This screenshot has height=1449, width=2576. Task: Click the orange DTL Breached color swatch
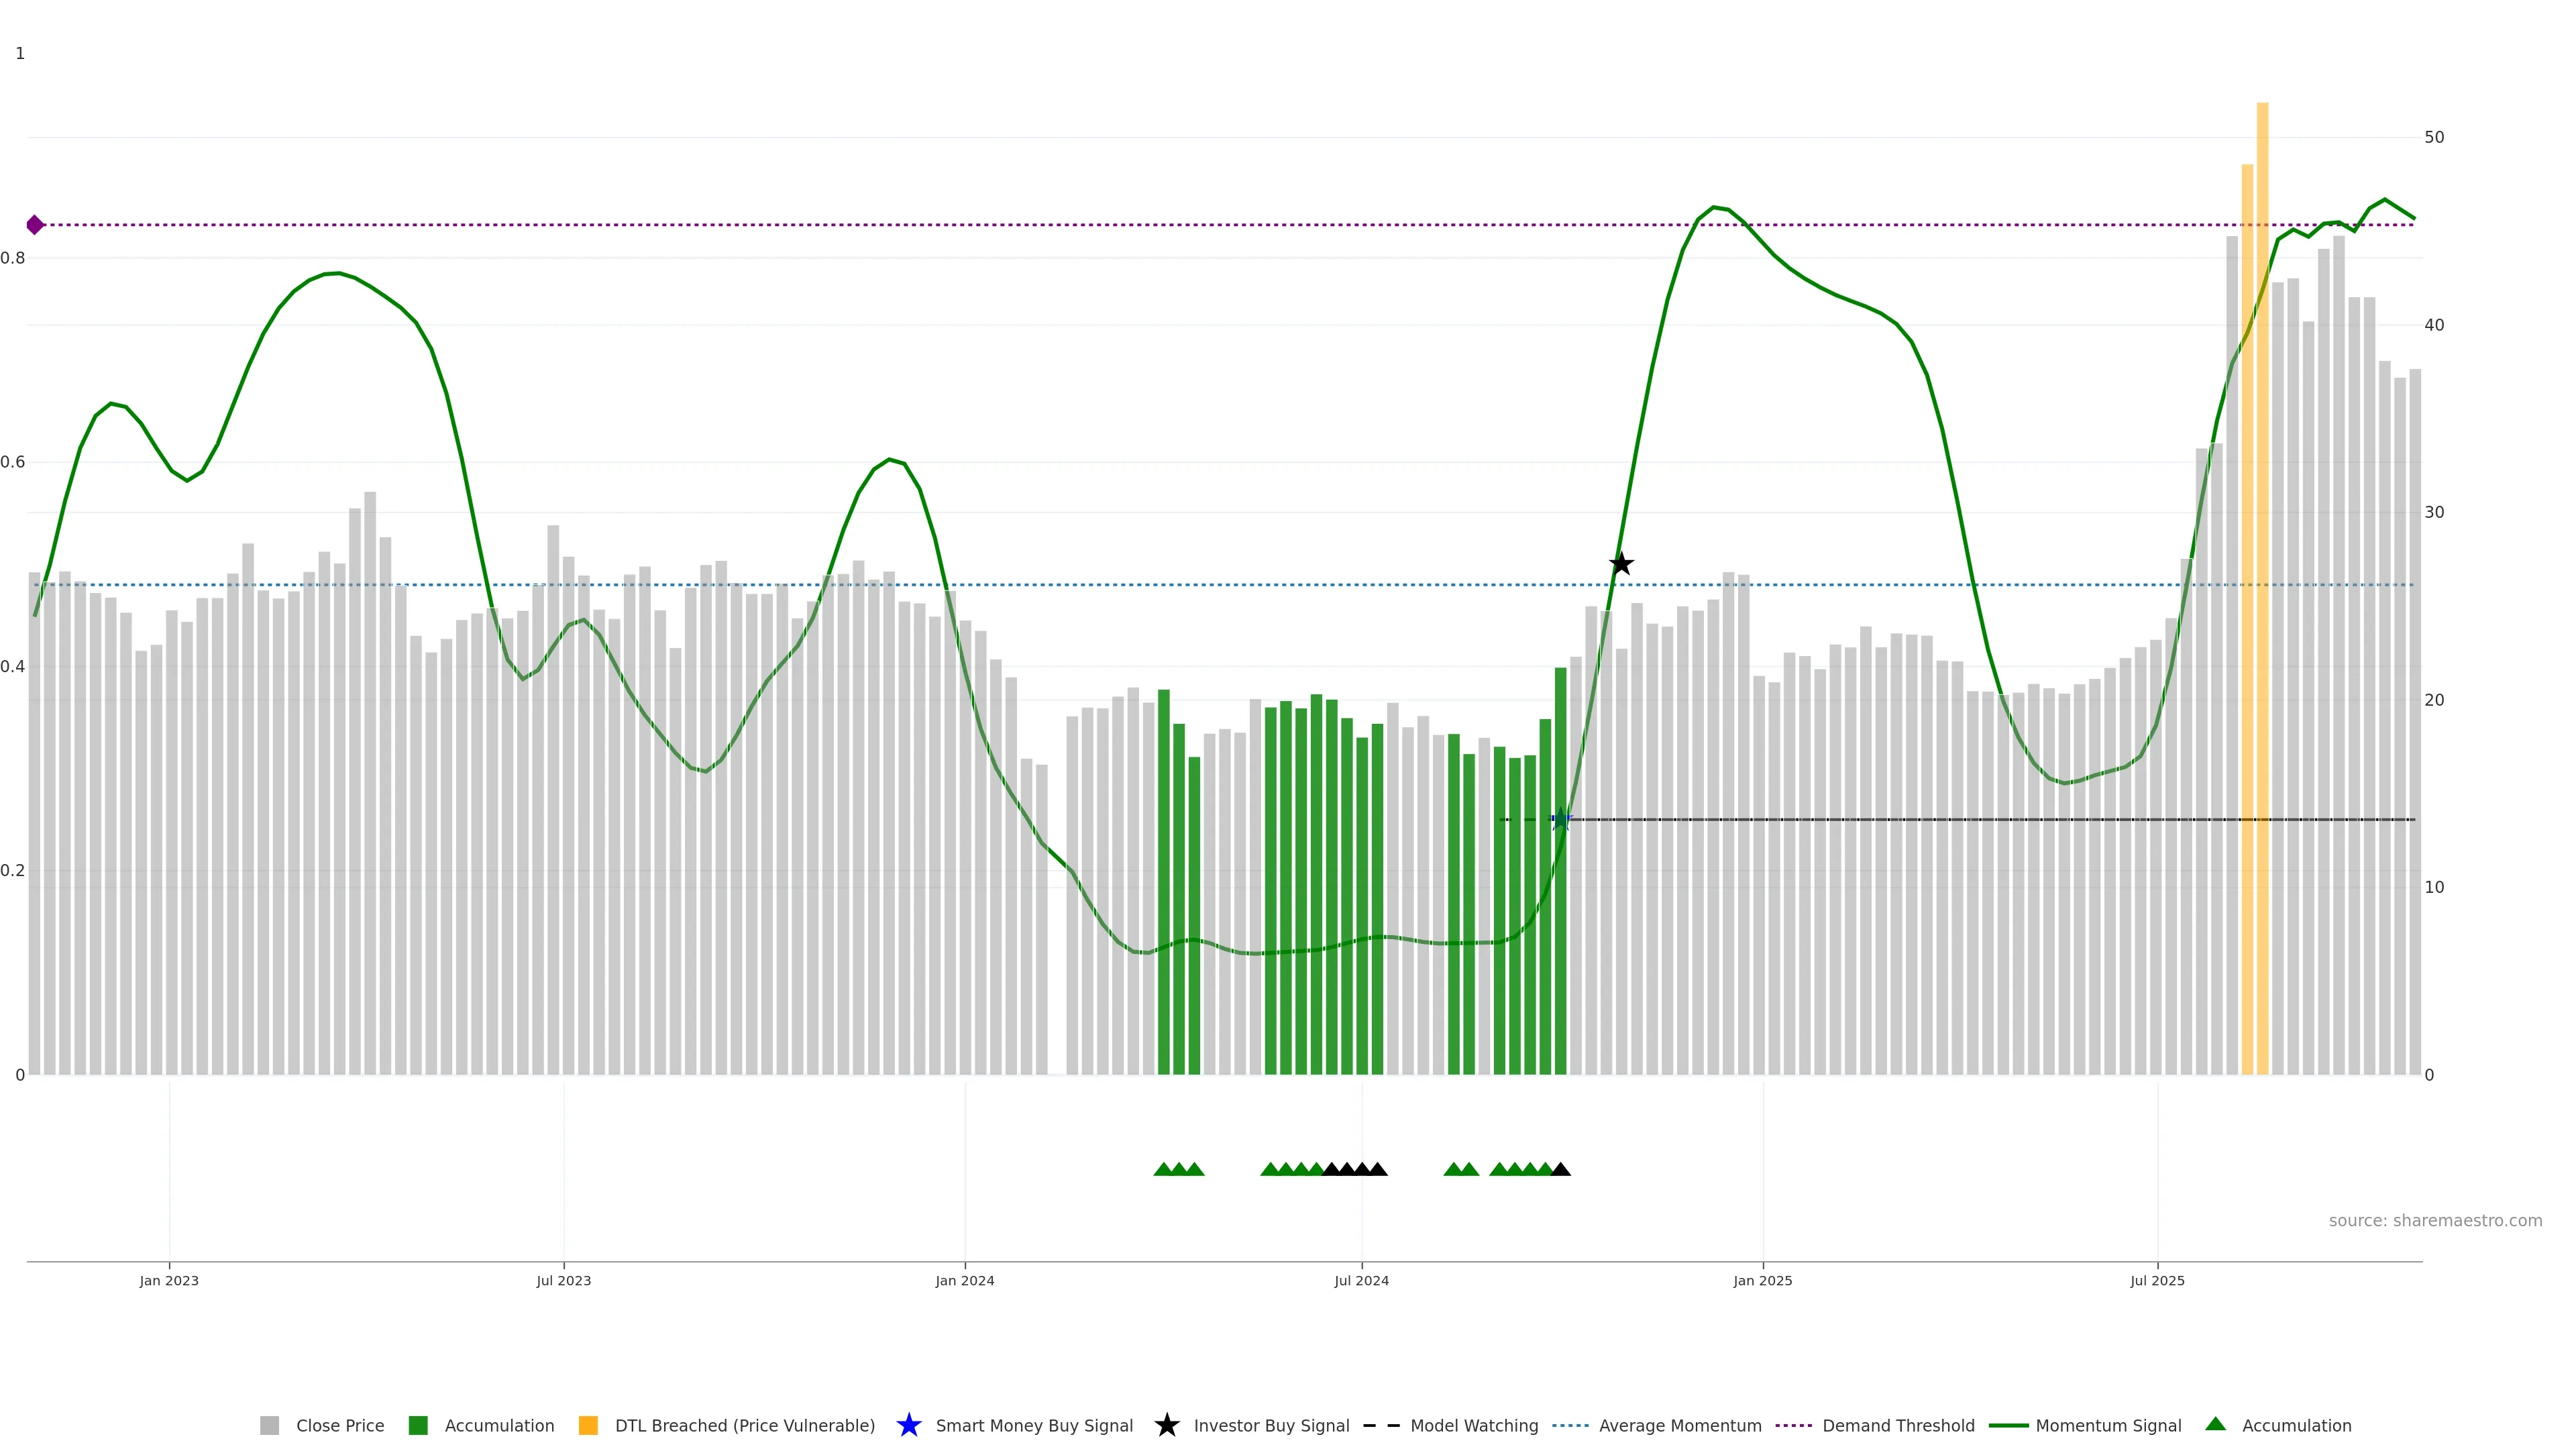point(588,1425)
